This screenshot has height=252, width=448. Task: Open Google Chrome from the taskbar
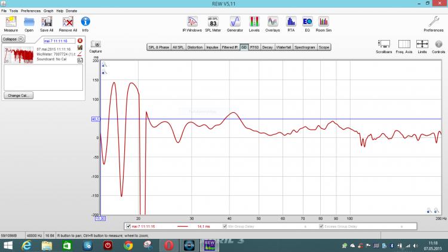click(128, 245)
